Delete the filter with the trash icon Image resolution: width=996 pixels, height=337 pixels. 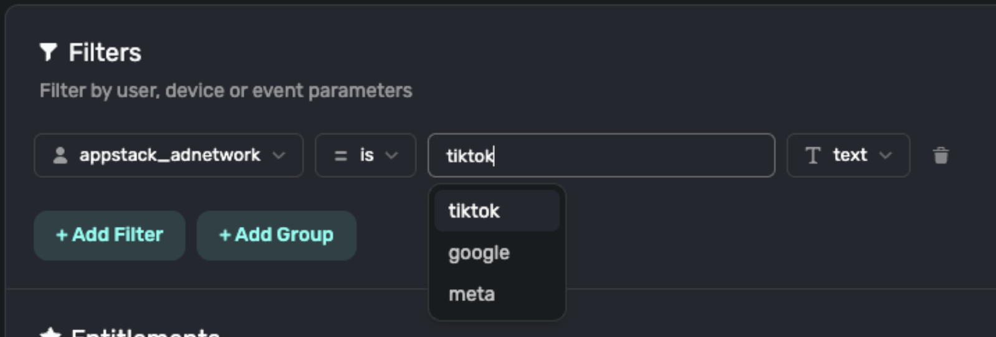(941, 155)
